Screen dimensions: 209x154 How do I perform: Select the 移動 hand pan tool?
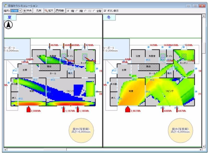coord(60,11)
